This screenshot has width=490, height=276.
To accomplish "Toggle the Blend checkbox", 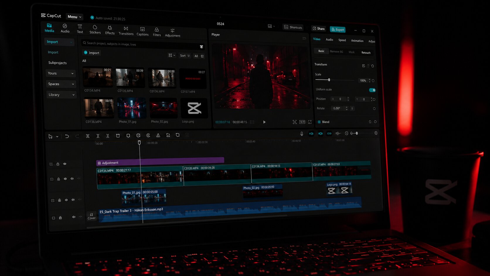I will click(x=319, y=122).
